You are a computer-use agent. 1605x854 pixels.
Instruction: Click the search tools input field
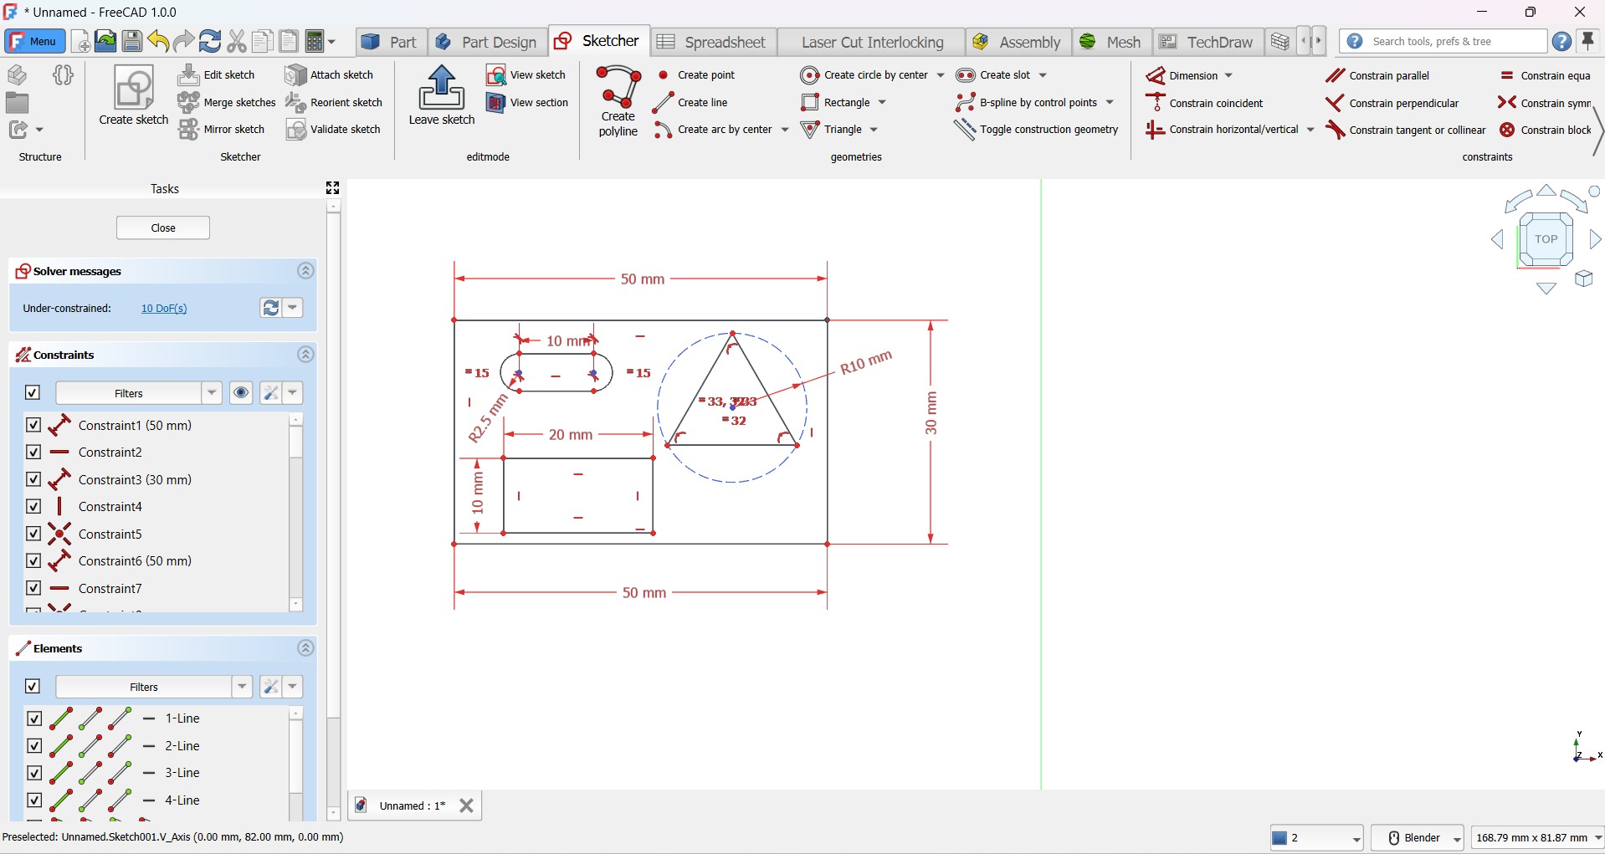[x=1443, y=41]
